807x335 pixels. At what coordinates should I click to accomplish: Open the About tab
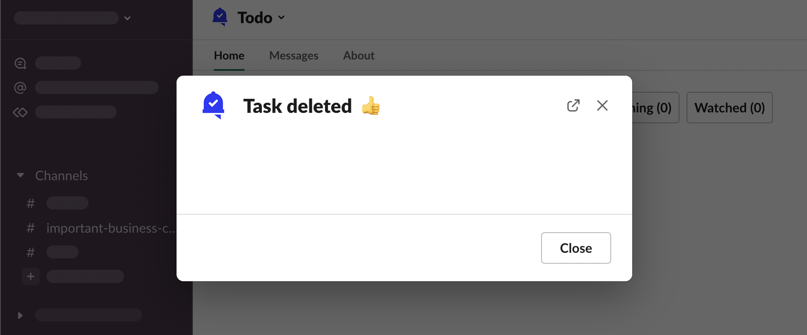point(358,56)
